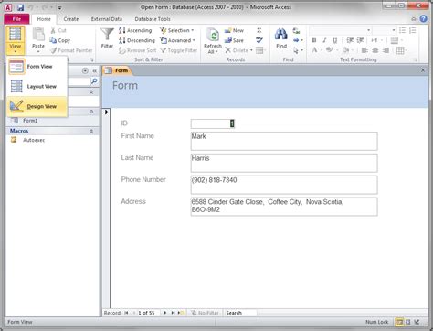The image size is (433, 331).
Task: Open the Go To arrow dropdown
Action: click(298, 40)
